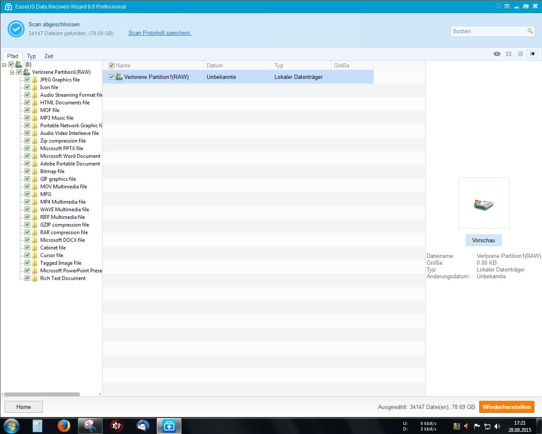Image resolution: width=542 pixels, height=434 pixels.
Task: Switch to thumbnail grid view
Action: 509,54
